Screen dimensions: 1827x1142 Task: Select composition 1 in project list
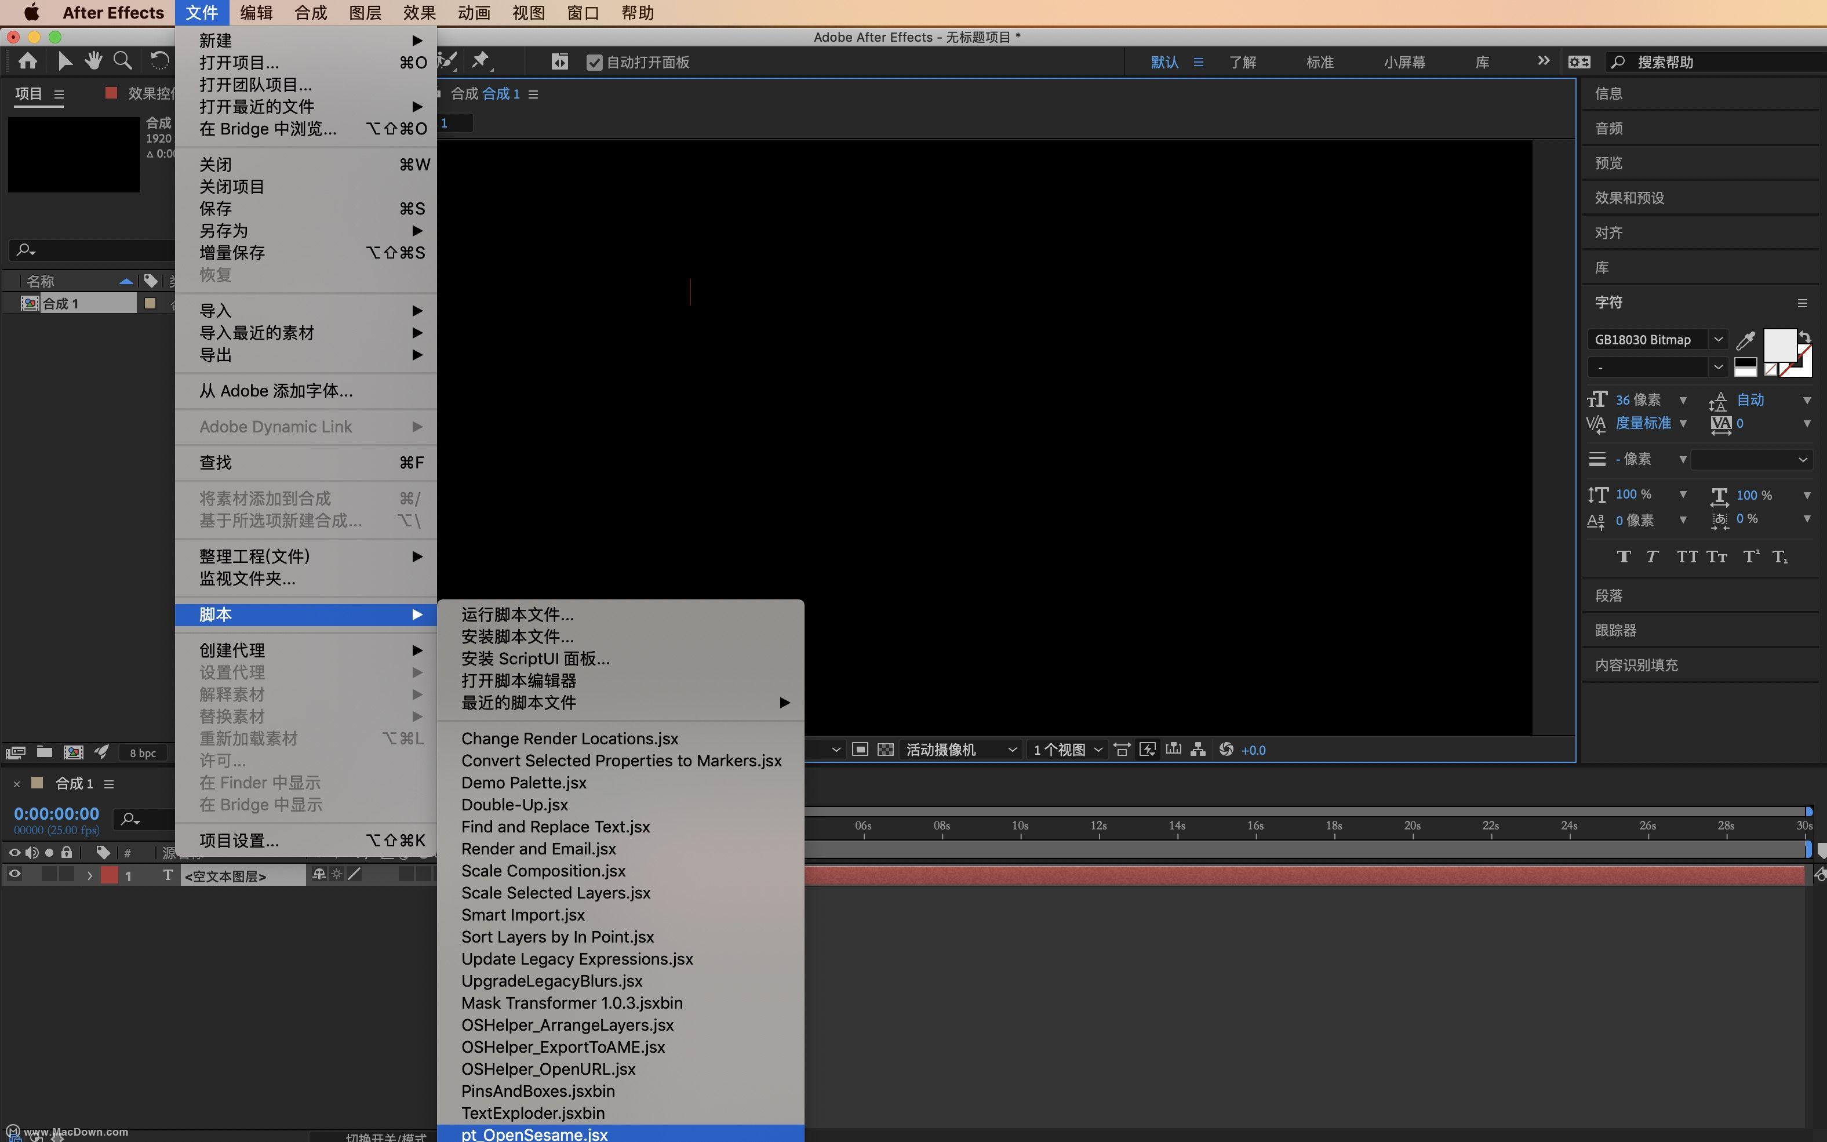tap(78, 303)
